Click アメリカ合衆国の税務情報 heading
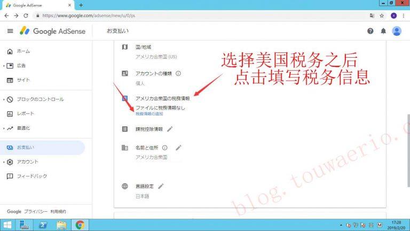 tap(162, 98)
